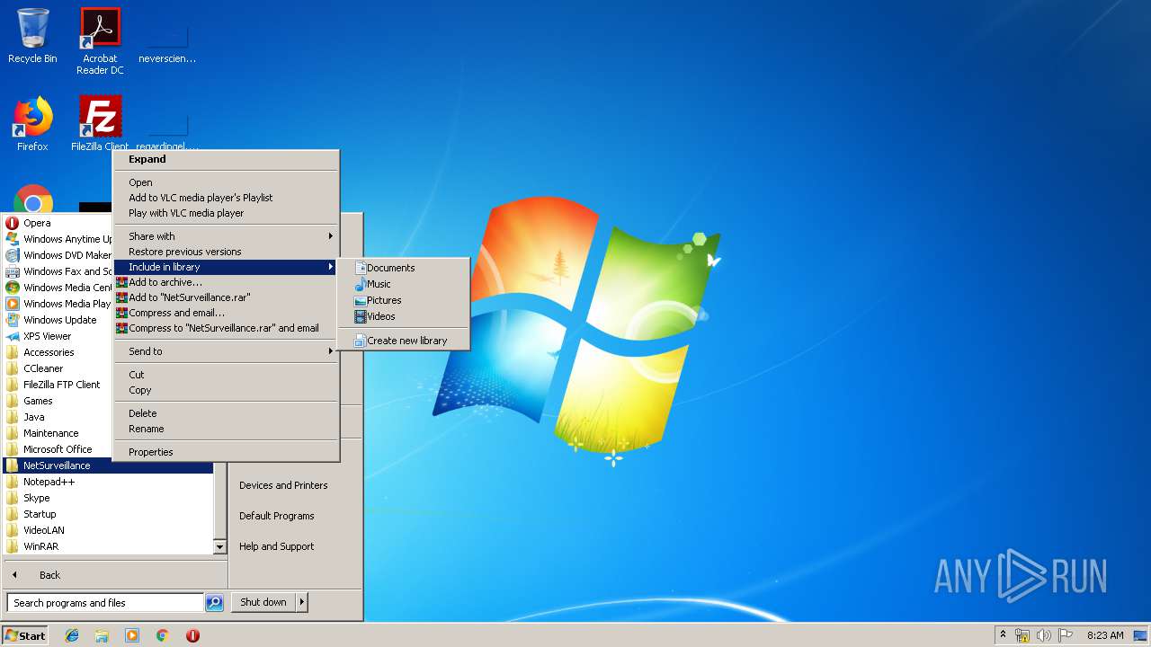1151x647 pixels.
Task: Open the Share with submenu
Action: click(226, 236)
